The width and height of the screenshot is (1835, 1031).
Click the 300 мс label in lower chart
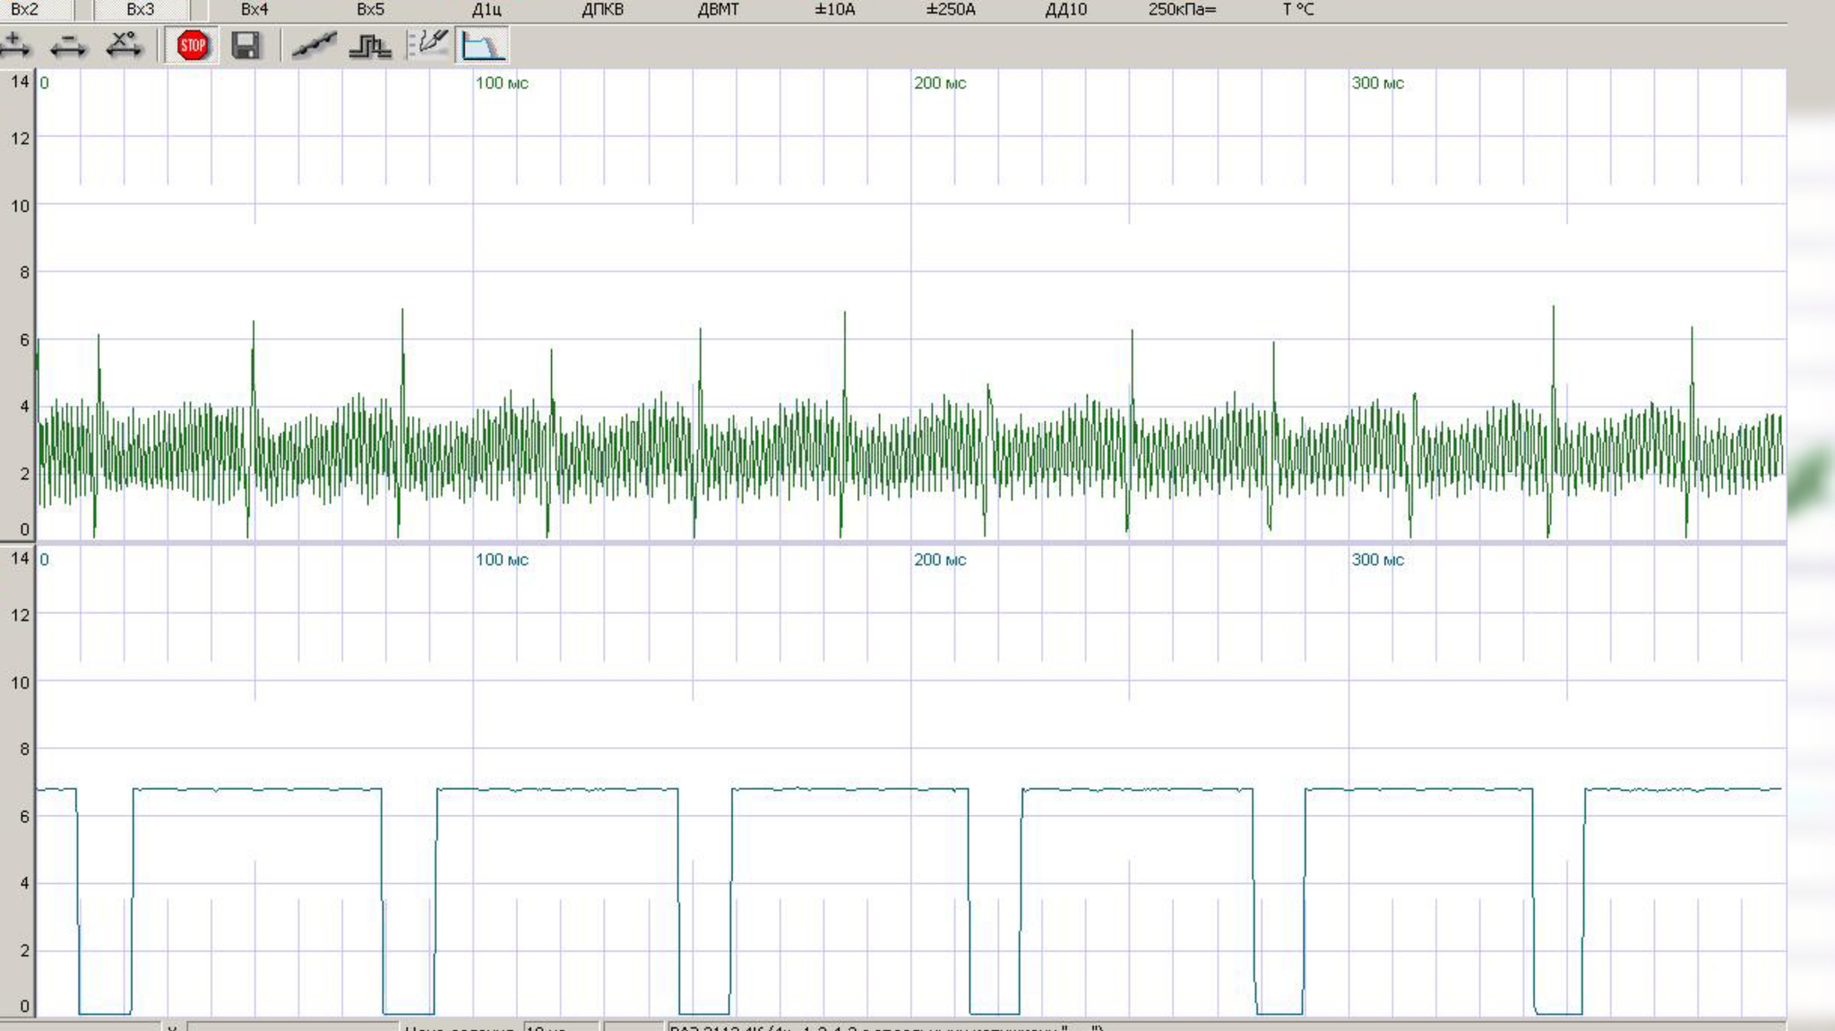(1377, 560)
